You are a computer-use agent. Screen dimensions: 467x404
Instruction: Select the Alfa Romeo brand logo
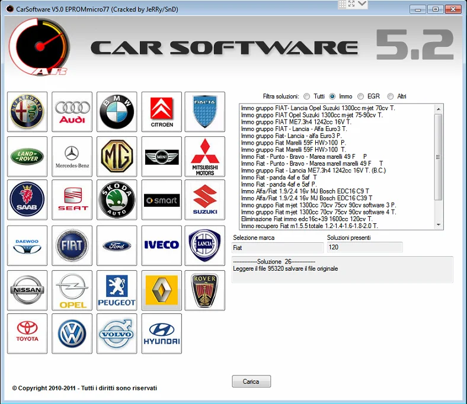point(27,111)
